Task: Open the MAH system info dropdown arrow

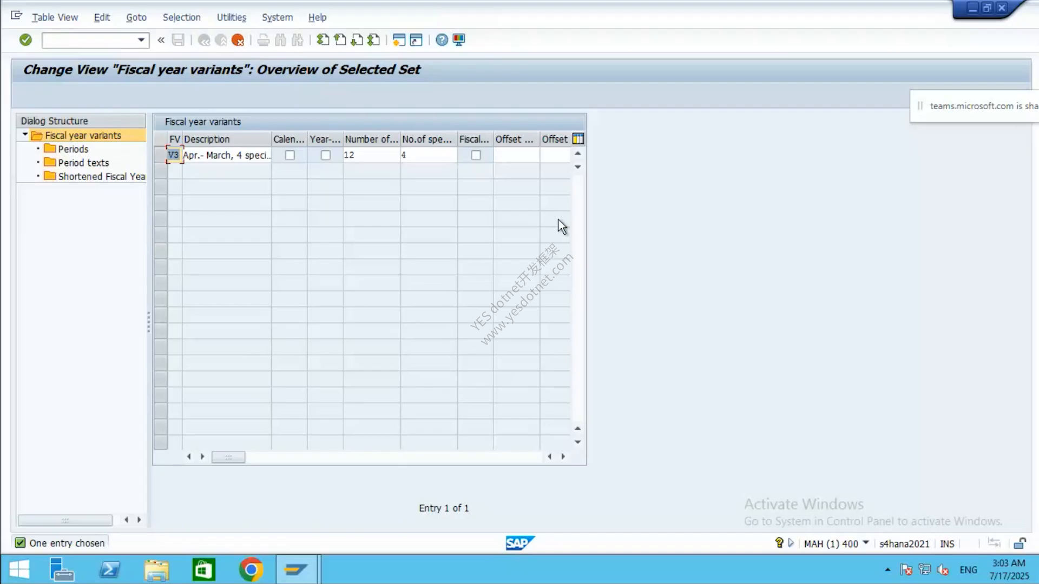Action: pos(866,542)
